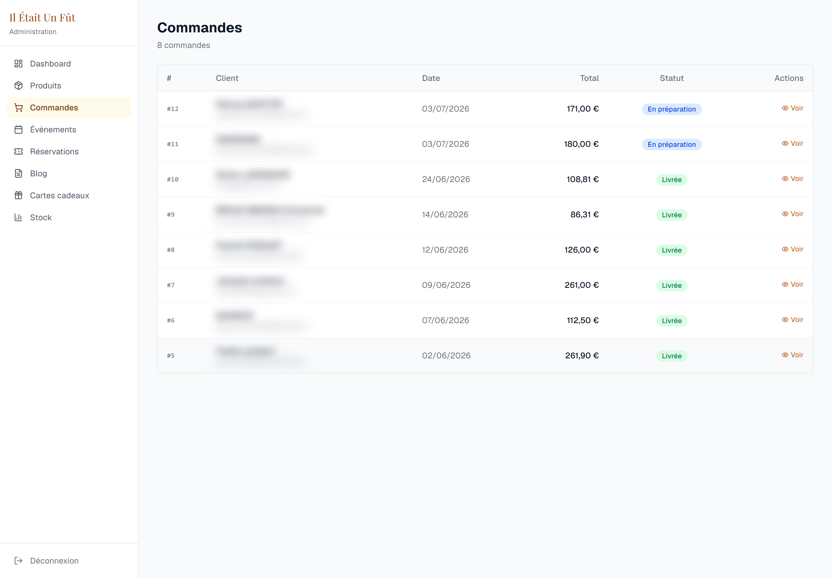Click the total 86,31 €

pyautogui.click(x=584, y=214)
